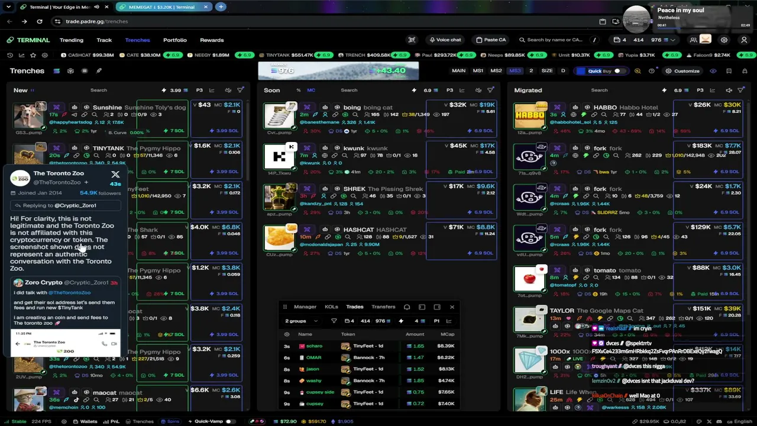Click the help question mark icon
Image resolution: width=757 pixels, height=426 pixels.
[651, 71]
